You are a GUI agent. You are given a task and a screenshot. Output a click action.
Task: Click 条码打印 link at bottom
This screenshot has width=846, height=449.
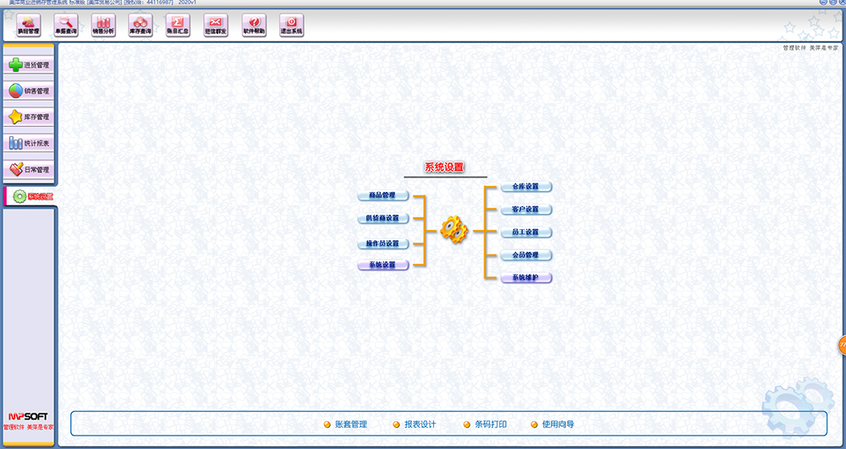pyautogui.click(x=490, y=424)
